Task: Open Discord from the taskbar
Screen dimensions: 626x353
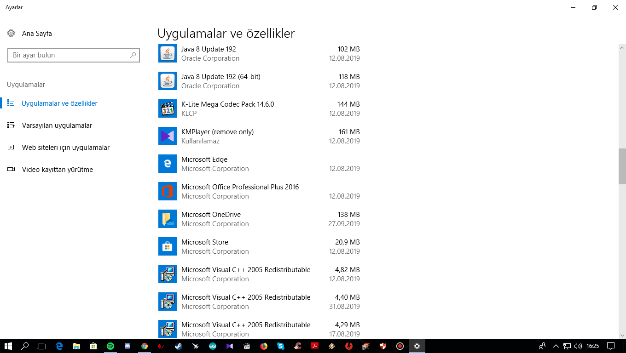Action: 128,346
